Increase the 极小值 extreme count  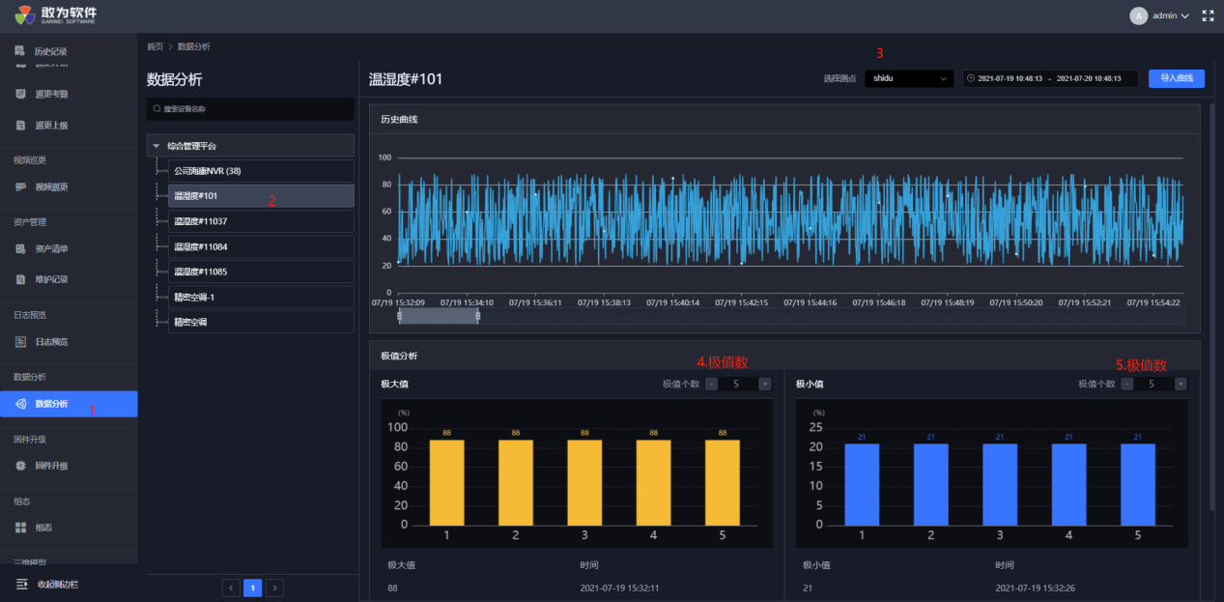[1181, 384]
